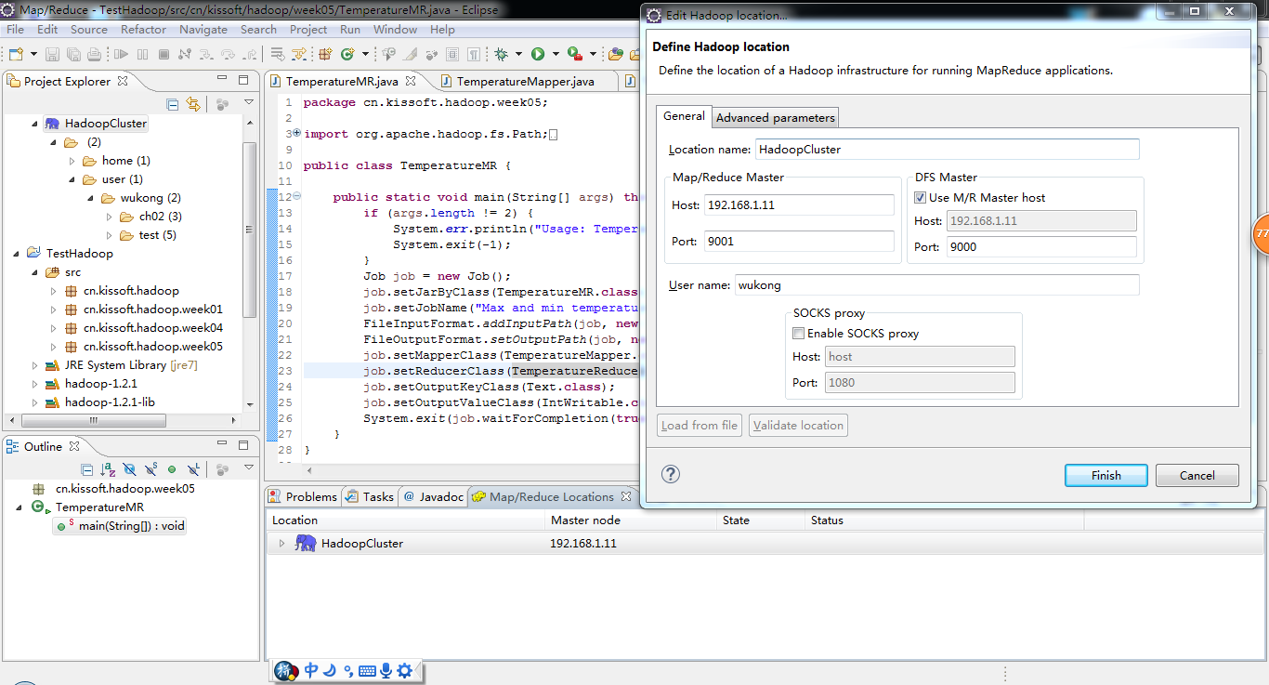The height and width of the screenshot is (685, 1269).
Task: Click the New Java Class toolbar icon
Action: (347, 54)
